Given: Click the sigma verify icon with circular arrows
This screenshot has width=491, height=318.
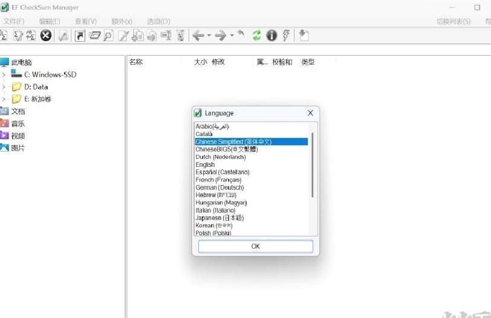Looking at the screenshot, I should [x=31, y=36].
